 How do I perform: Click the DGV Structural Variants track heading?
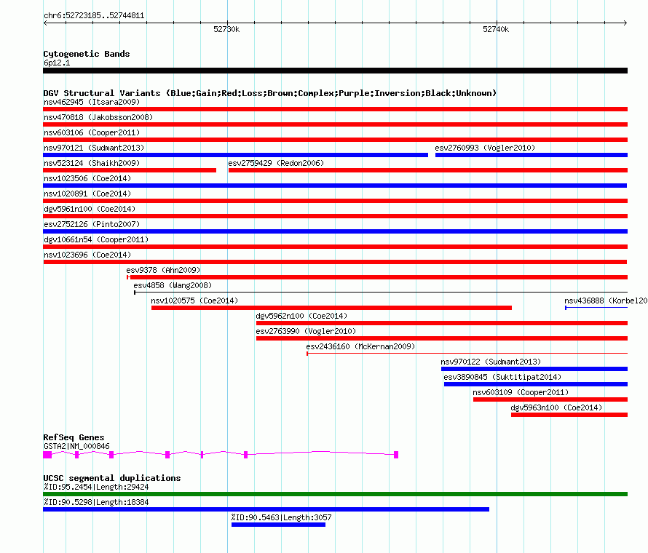tap(270, 93)
